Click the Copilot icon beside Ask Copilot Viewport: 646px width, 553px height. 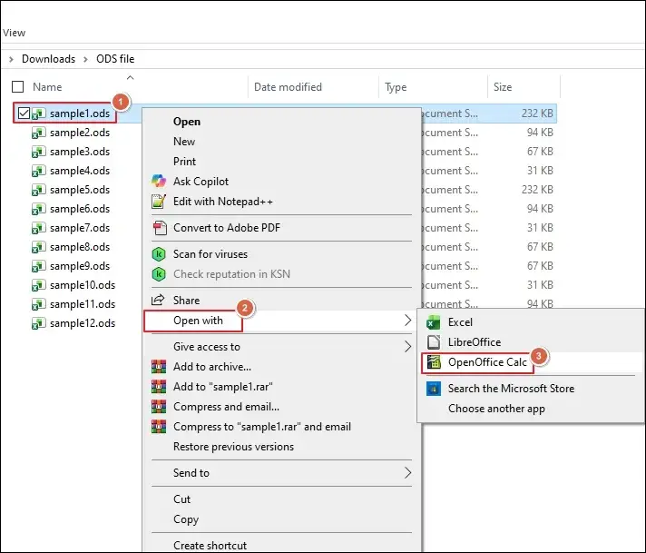(x=159, y=181)
